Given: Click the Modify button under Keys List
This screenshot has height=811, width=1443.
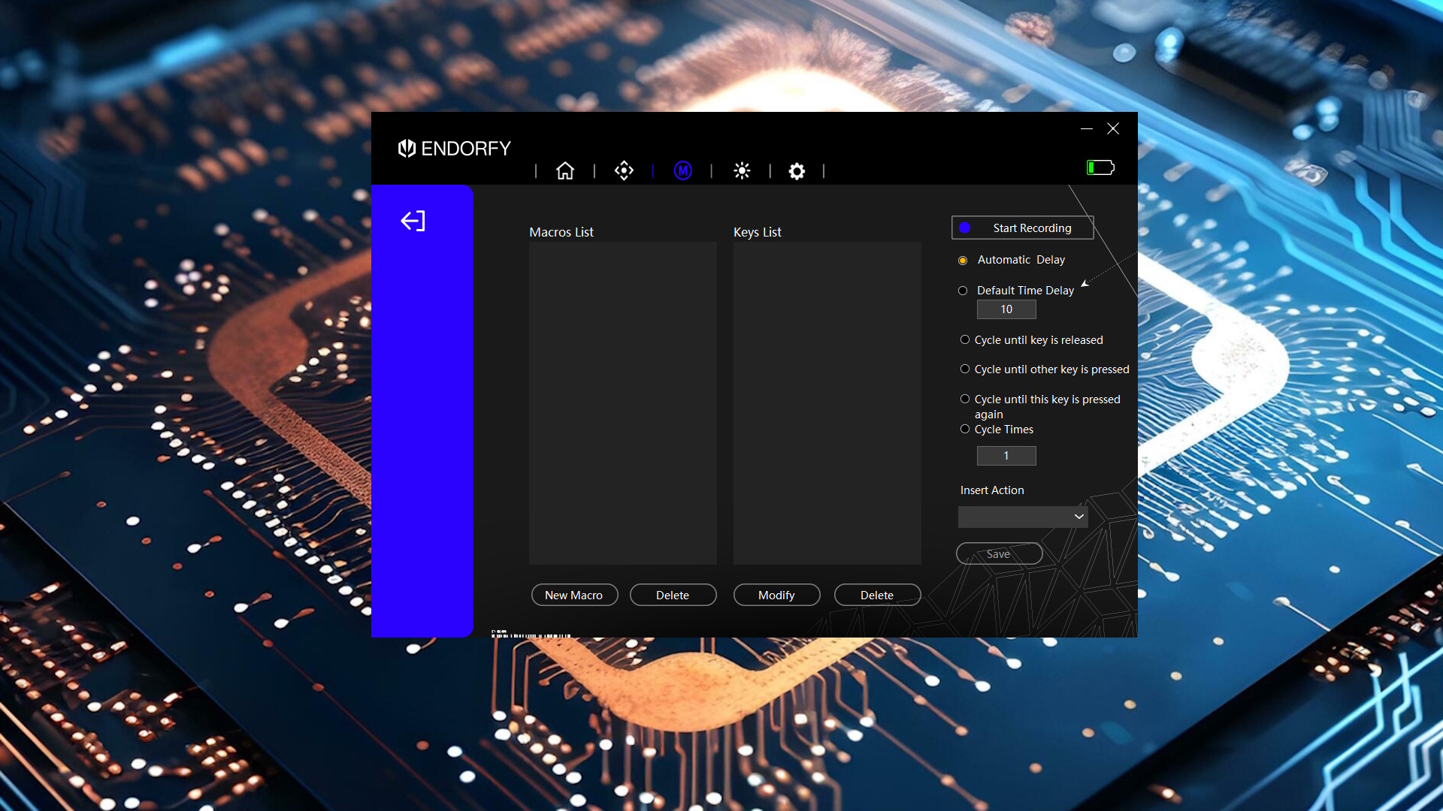Looking at the screenshot, I should (x=776, y=595).
